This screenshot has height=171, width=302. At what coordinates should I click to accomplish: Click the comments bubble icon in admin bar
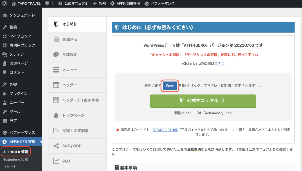coord(47,4)
